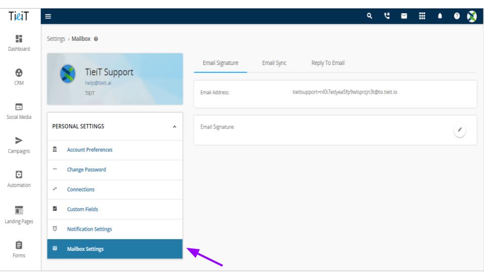Open Automation in sidebar

click(19, 179)
